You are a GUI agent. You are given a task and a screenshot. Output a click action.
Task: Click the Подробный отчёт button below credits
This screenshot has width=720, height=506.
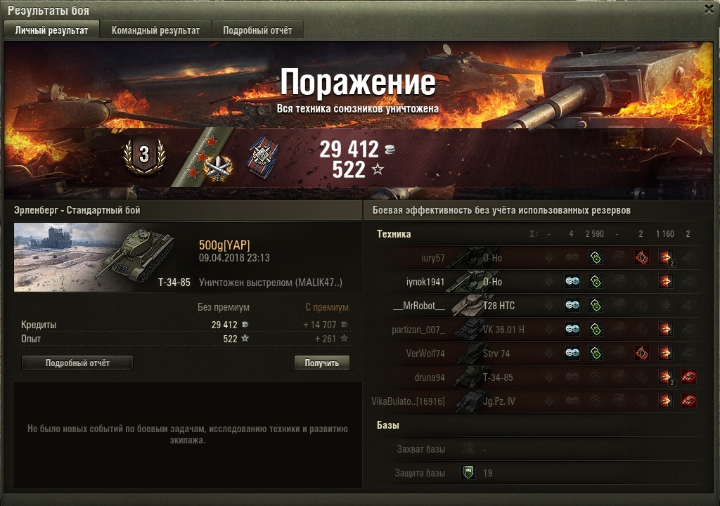tap(77, 363)
